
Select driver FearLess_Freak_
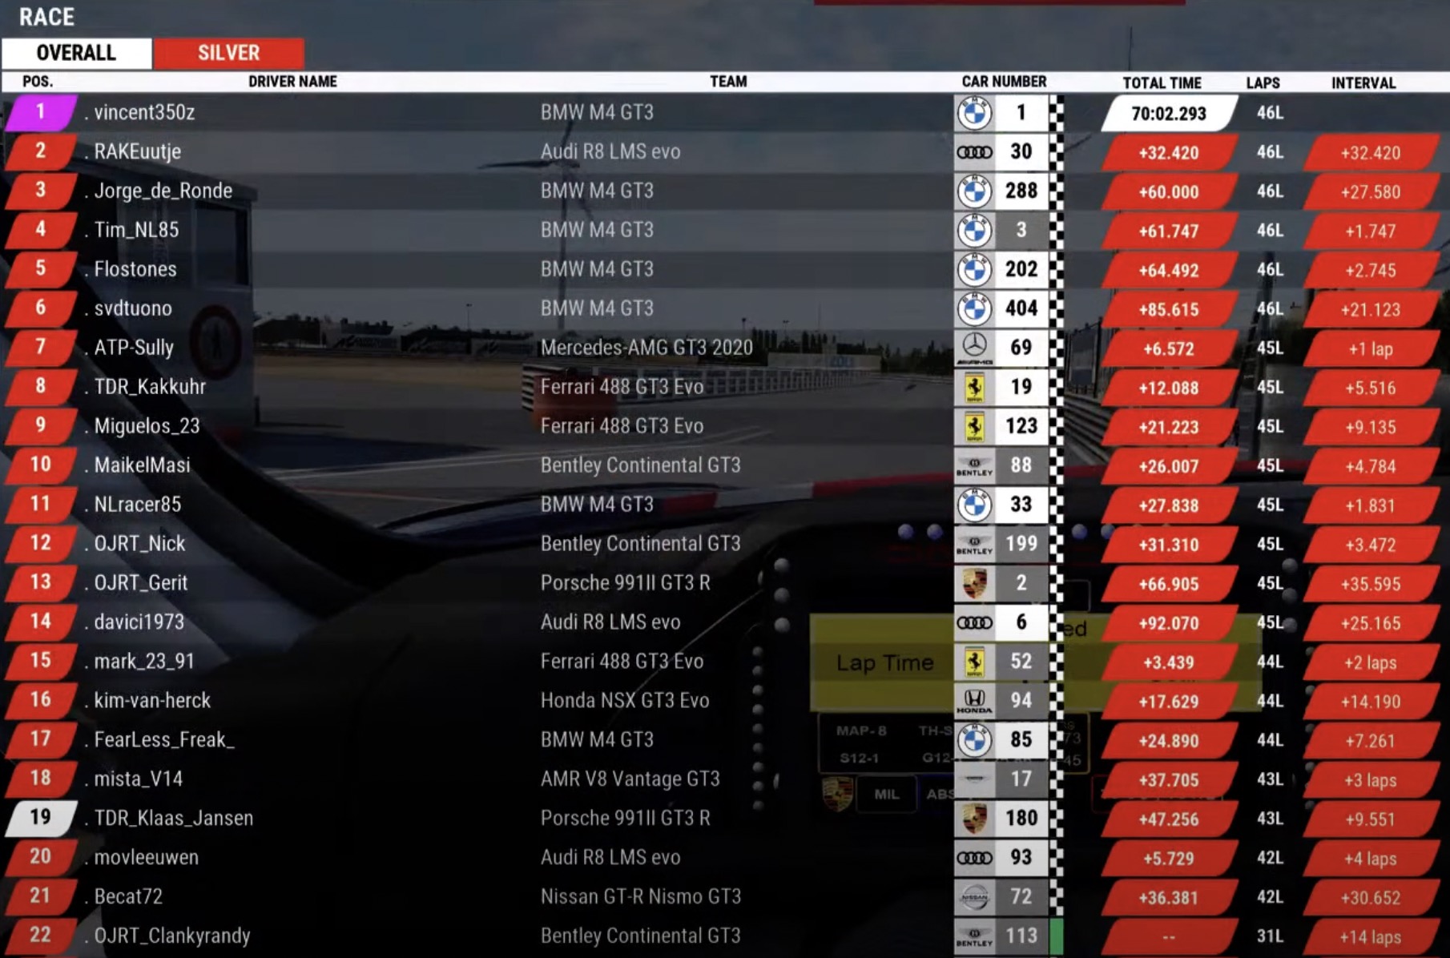click(164, 741)
